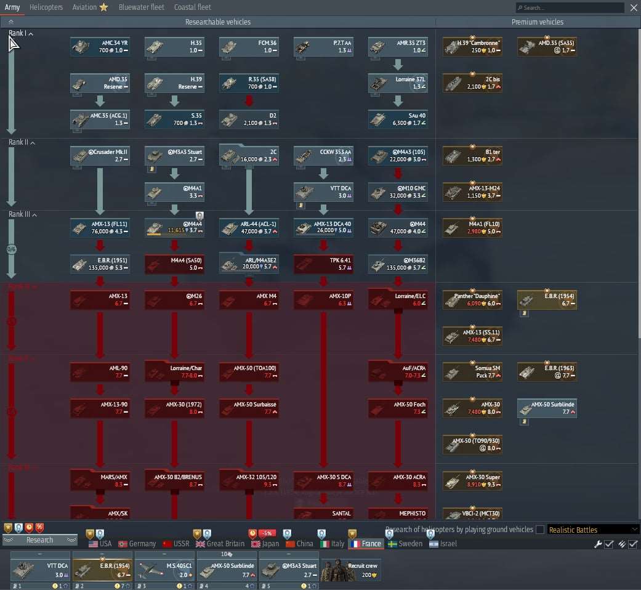The image size is (641, 590).
Task: Switch to the Aviation tab
Action: pos(84,7)
